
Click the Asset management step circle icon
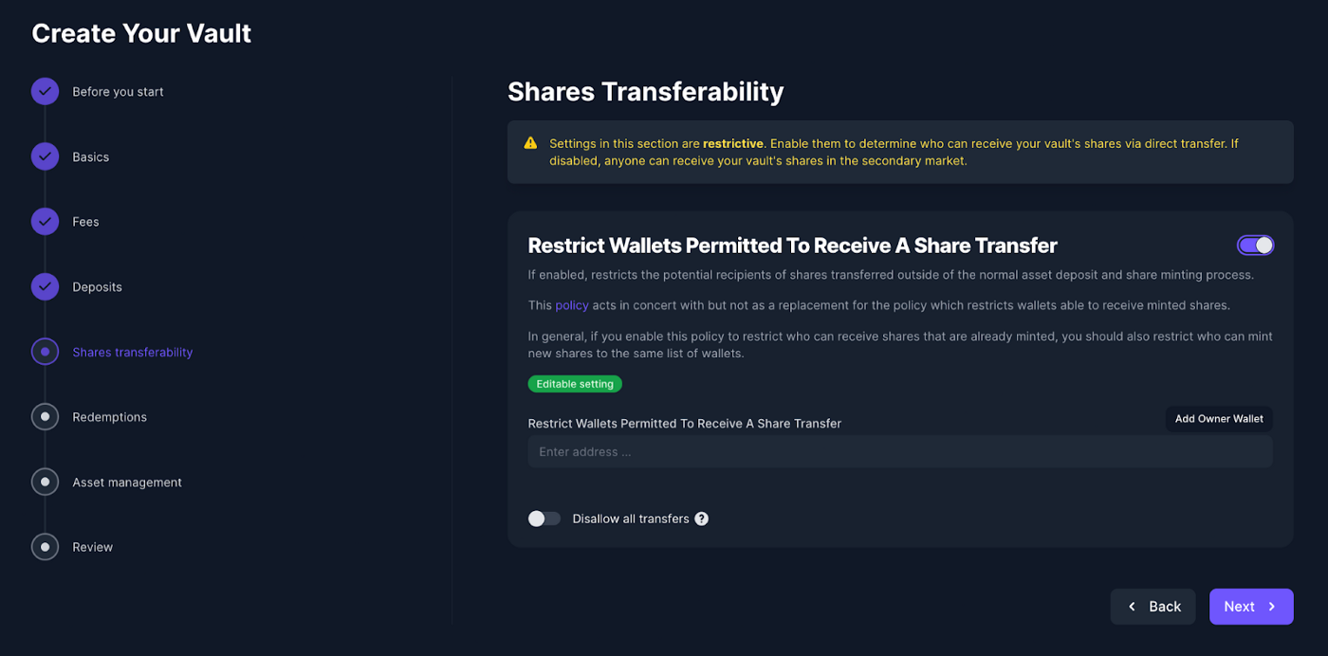pos(45,482)
